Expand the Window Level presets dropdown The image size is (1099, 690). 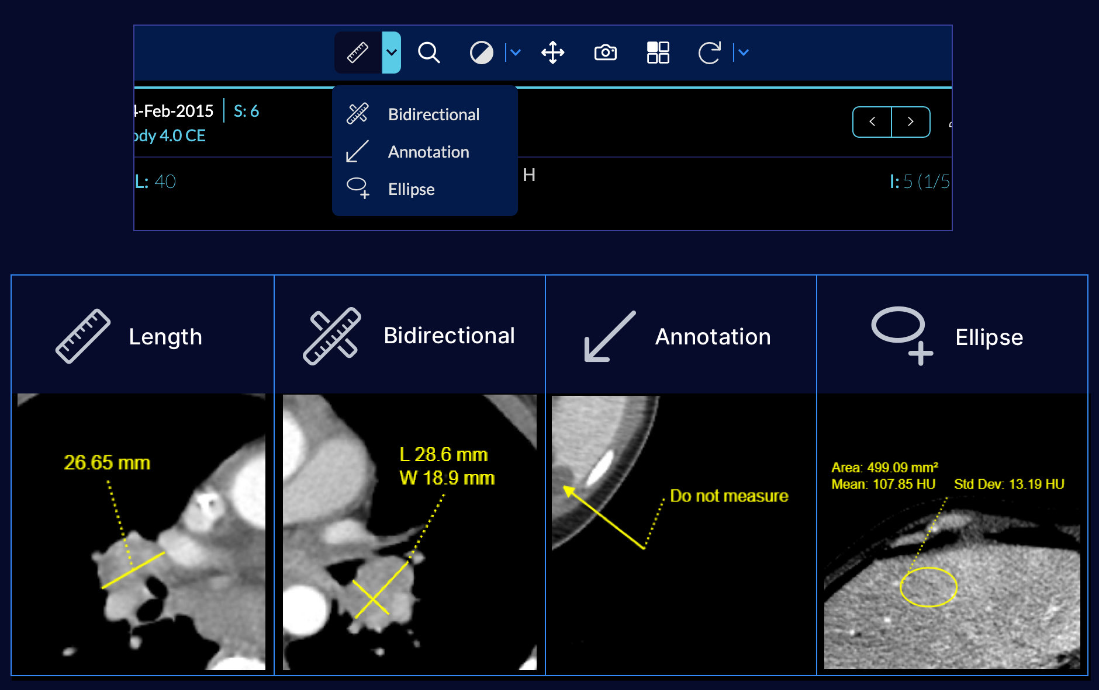[x=514, y=53]
